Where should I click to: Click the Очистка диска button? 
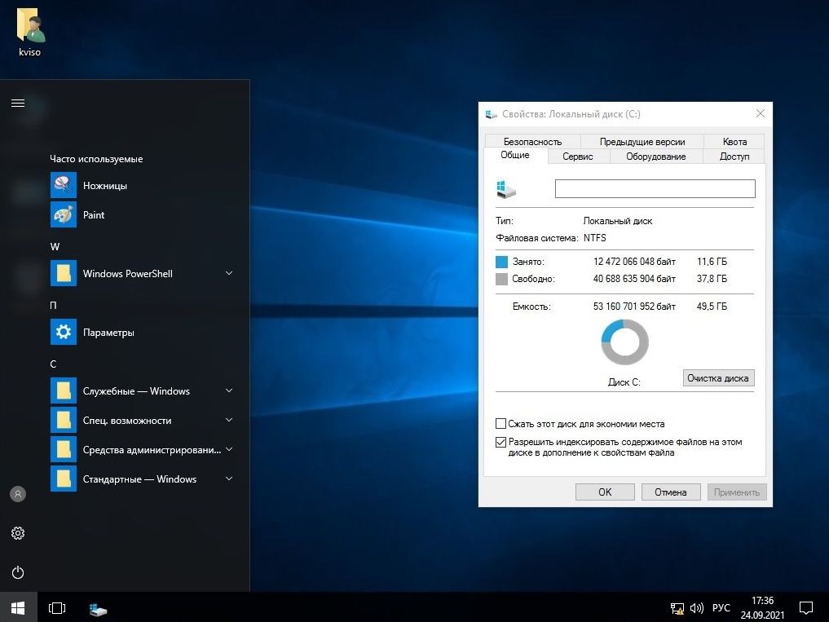click(718, 378)
